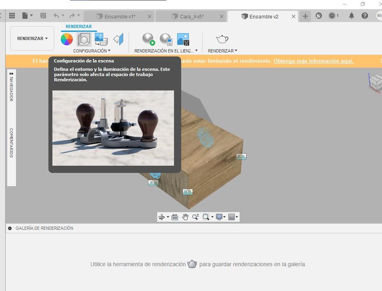Switch to the Ensamble v1 tab
The image size is (382, 291).
pyautogui.click(x=120, y=16)
